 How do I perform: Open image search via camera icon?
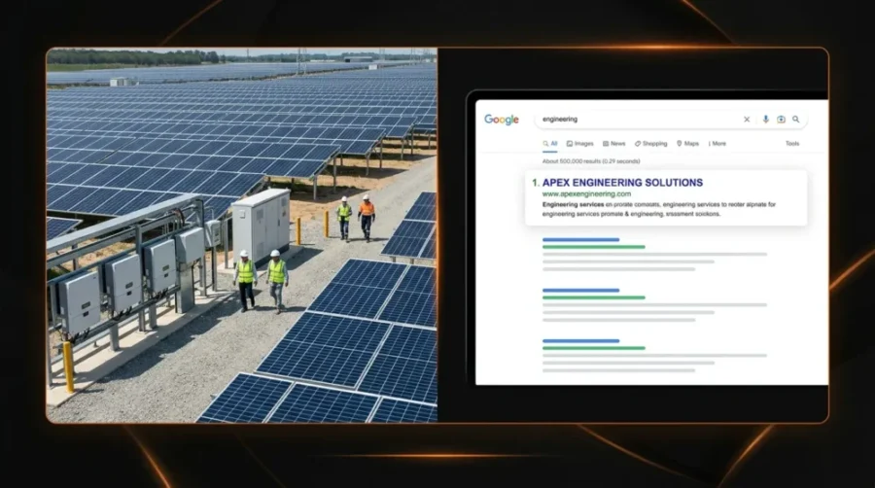tap(782, 120)
